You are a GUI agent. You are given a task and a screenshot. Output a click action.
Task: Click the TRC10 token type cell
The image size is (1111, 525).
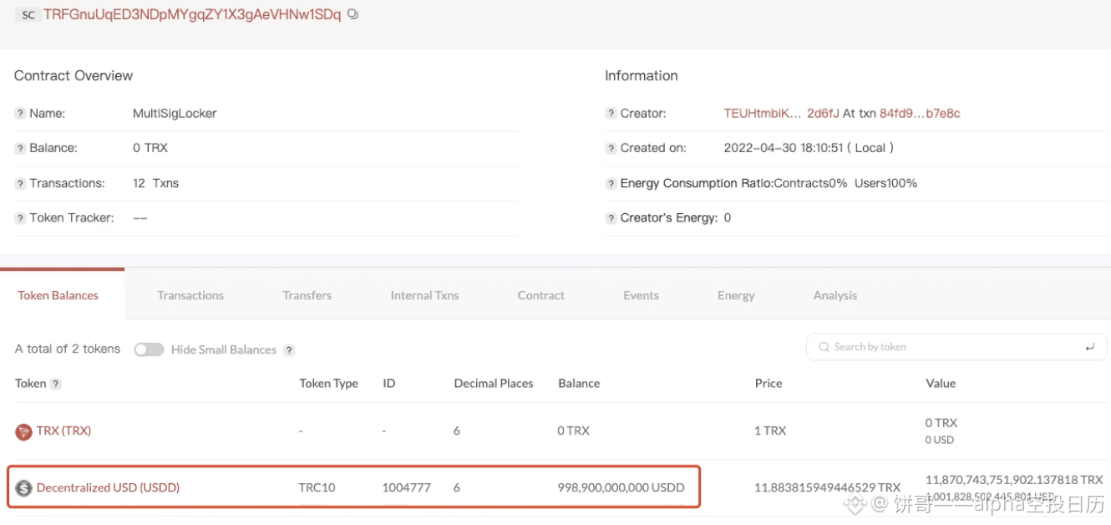[317, 487]
